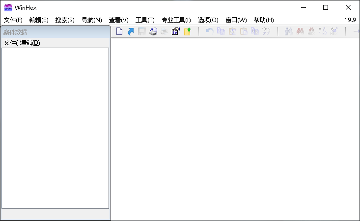The height and width of the screenshot is (221, 360).
Task: Open the case data panel 文件 menu
Action: (11, 43)
